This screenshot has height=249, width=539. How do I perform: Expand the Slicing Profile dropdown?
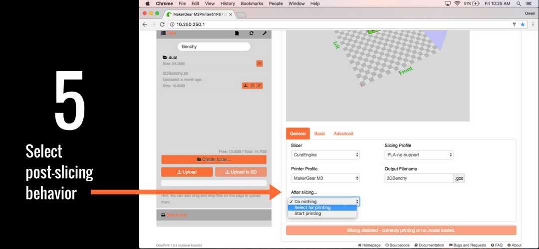419,155
